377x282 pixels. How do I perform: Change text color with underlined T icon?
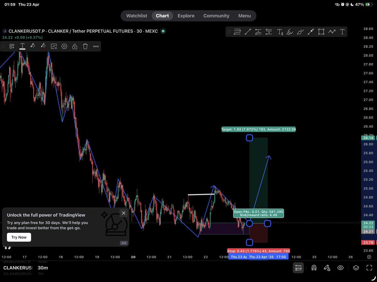pos(22,46)
